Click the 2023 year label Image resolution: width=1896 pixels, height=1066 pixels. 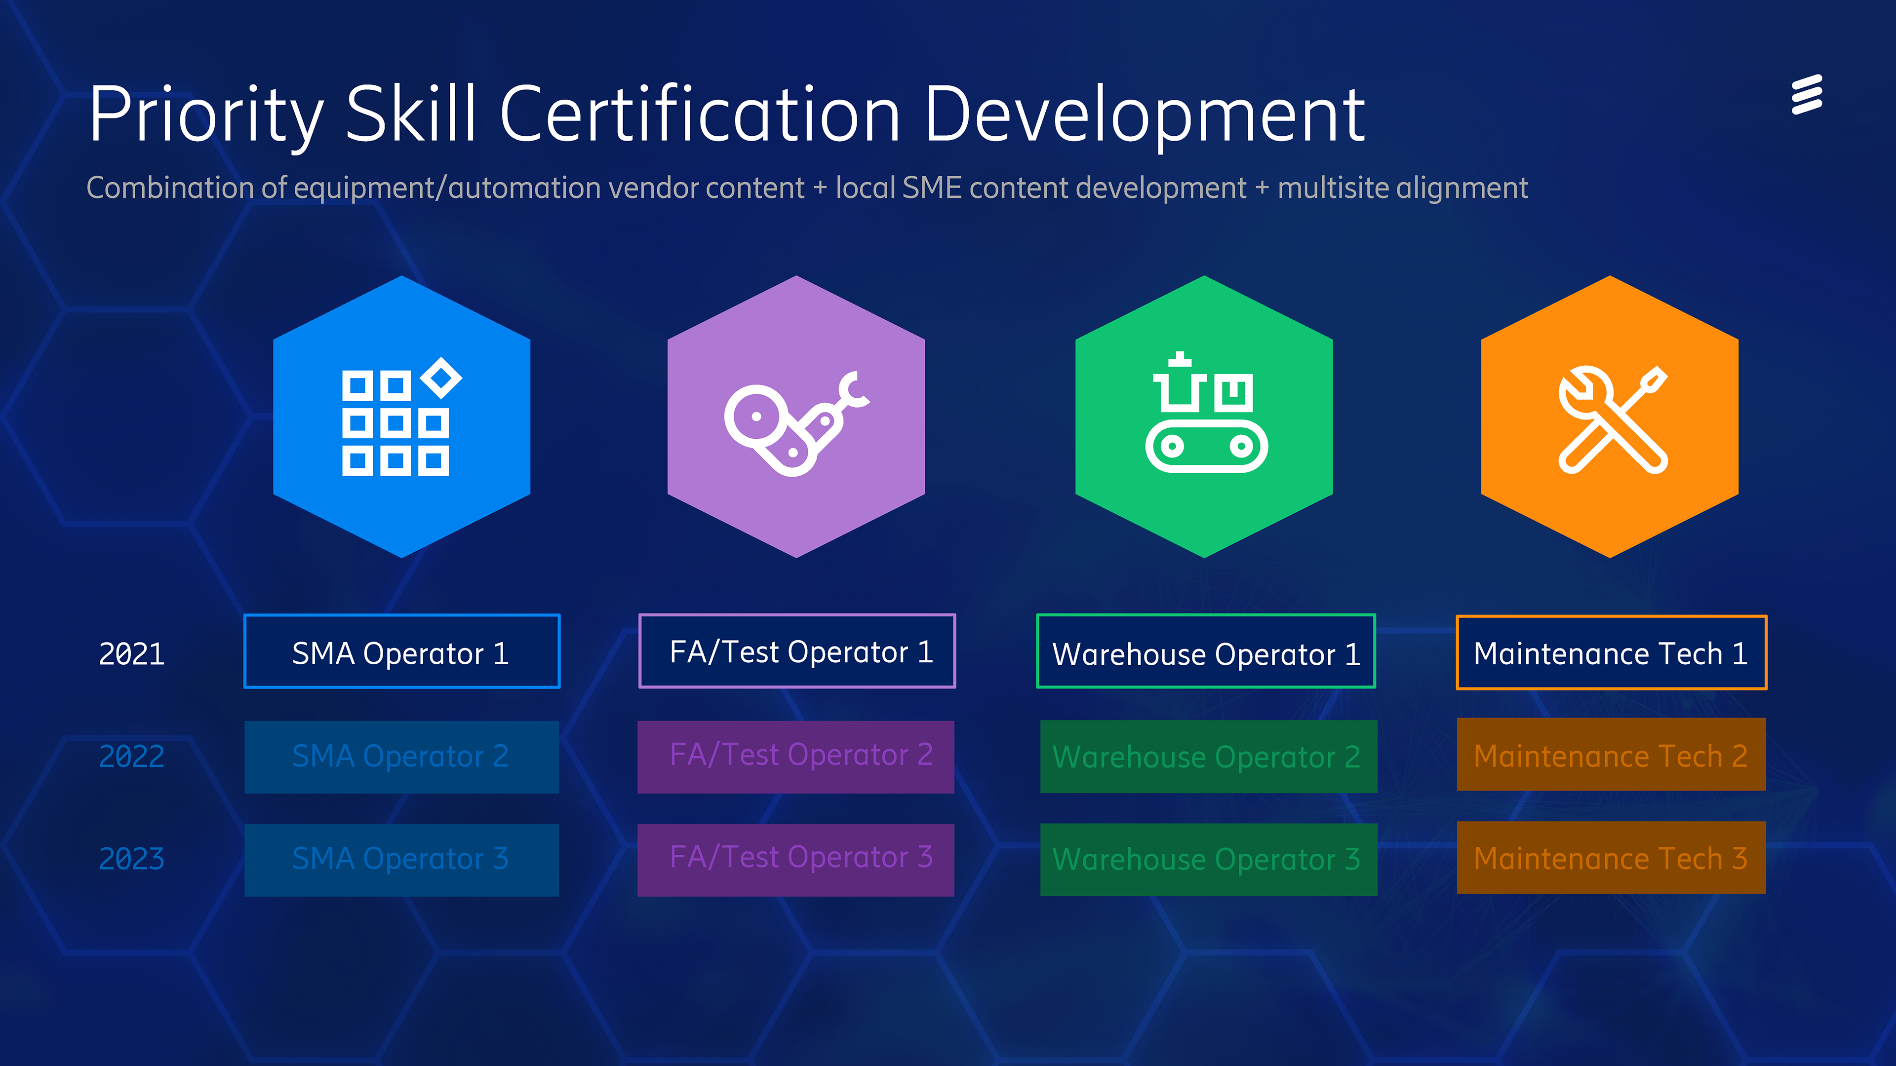[132, 859]
